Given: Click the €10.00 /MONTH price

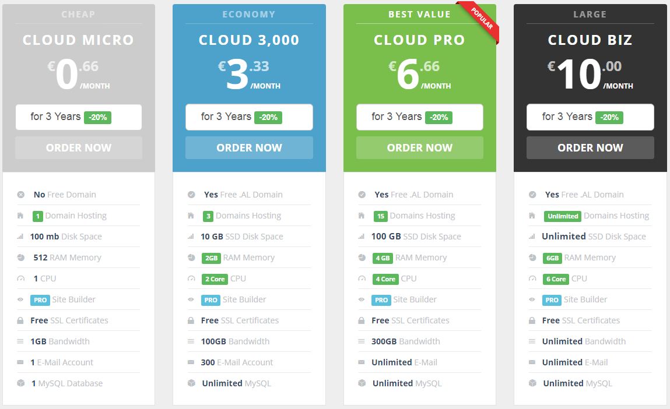Looking at the screenshot, I should tap(590, 74).
